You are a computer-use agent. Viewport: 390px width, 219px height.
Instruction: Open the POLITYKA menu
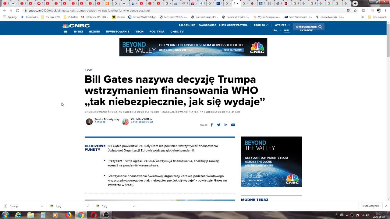pos(157,32)
